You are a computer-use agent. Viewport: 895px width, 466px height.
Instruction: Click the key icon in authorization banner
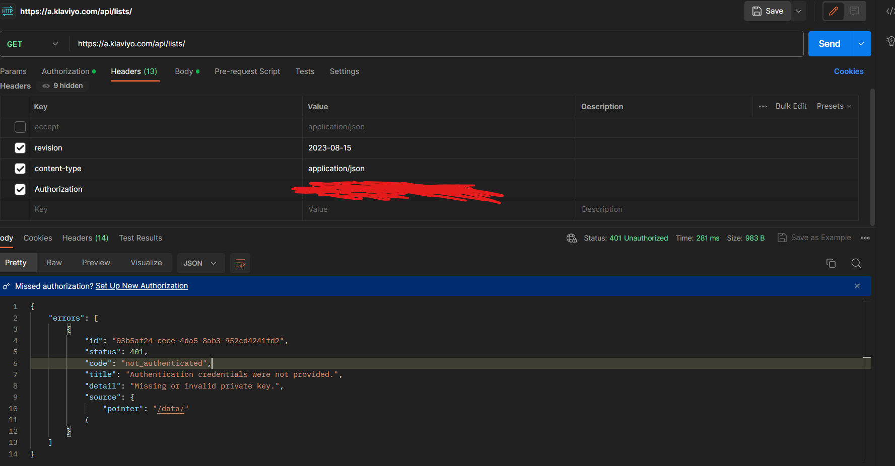pyautogui.click(x=6, y=286)
